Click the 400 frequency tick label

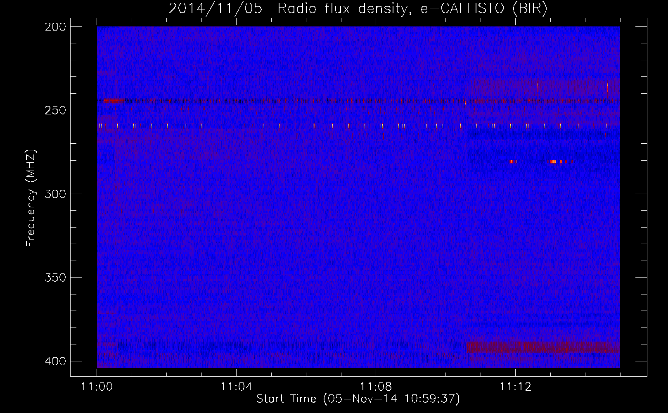click(x=55, y=361)
